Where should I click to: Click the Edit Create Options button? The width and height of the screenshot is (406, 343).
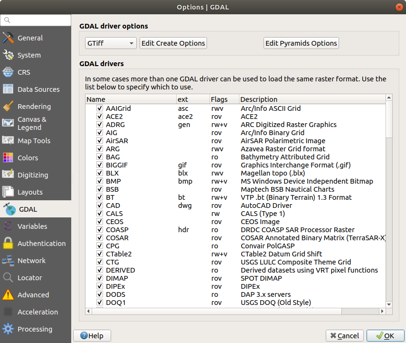click(x=173, y=43)
